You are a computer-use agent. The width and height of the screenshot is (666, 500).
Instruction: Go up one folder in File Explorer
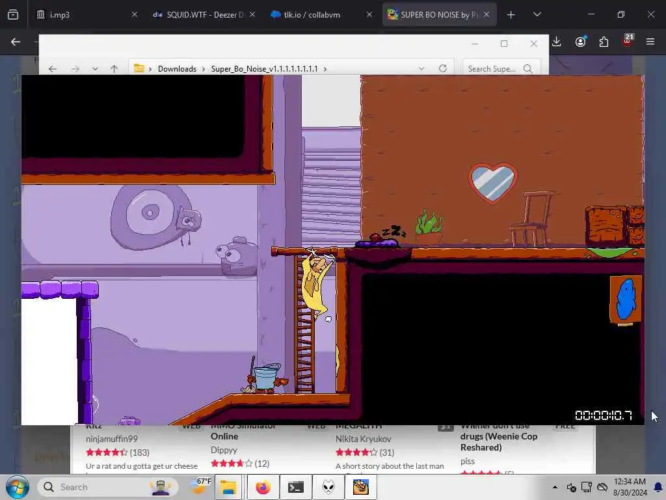pyautogui.click(x=114, y=69)
